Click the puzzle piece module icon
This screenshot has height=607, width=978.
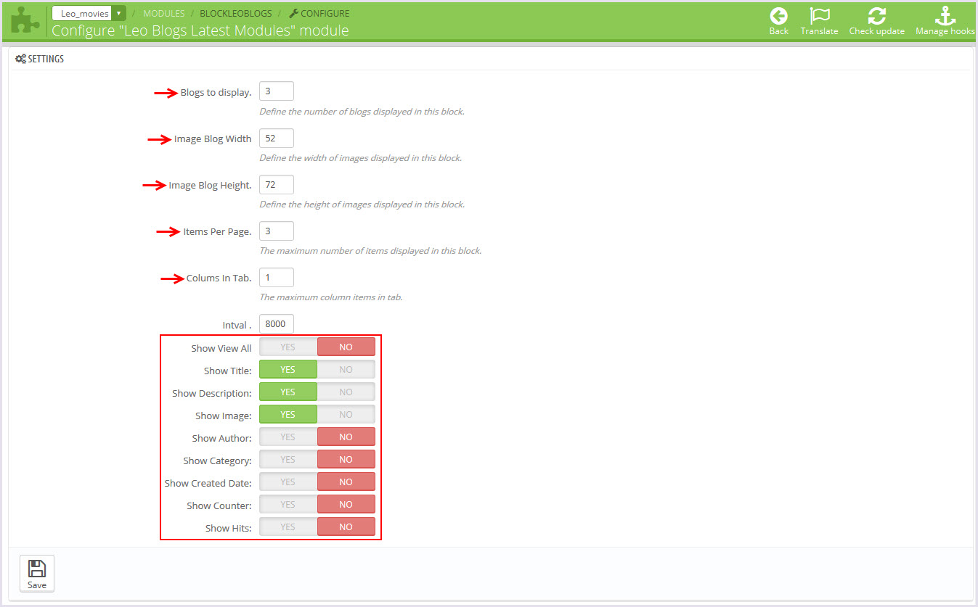pyautogui.click(x=25, y=20)
